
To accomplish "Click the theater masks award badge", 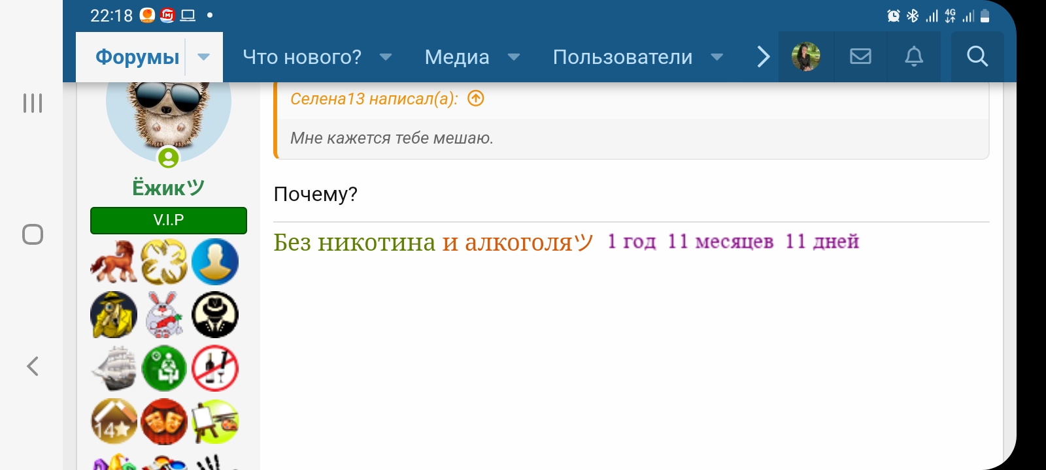I will [x=164, y=422].
